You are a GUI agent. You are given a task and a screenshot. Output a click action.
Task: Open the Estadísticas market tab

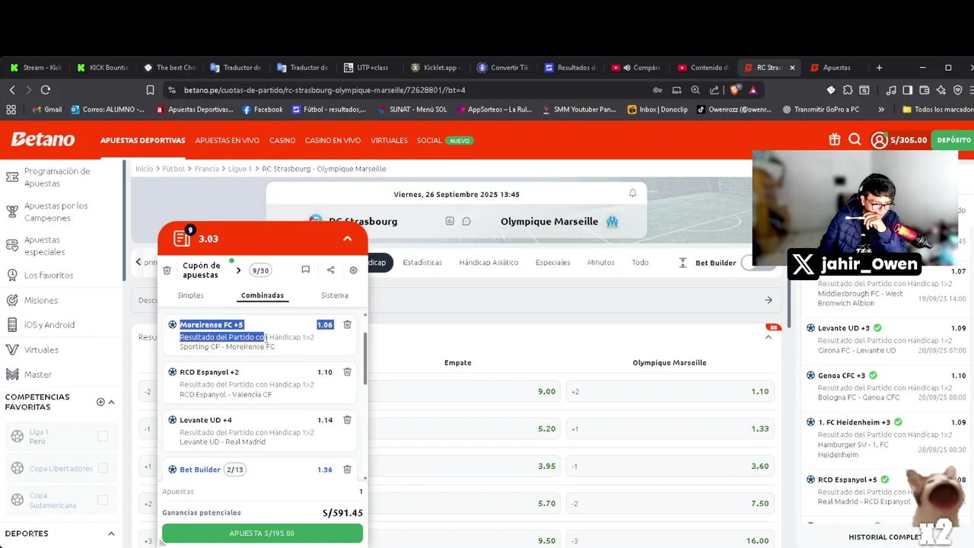[x=422, y=263]
